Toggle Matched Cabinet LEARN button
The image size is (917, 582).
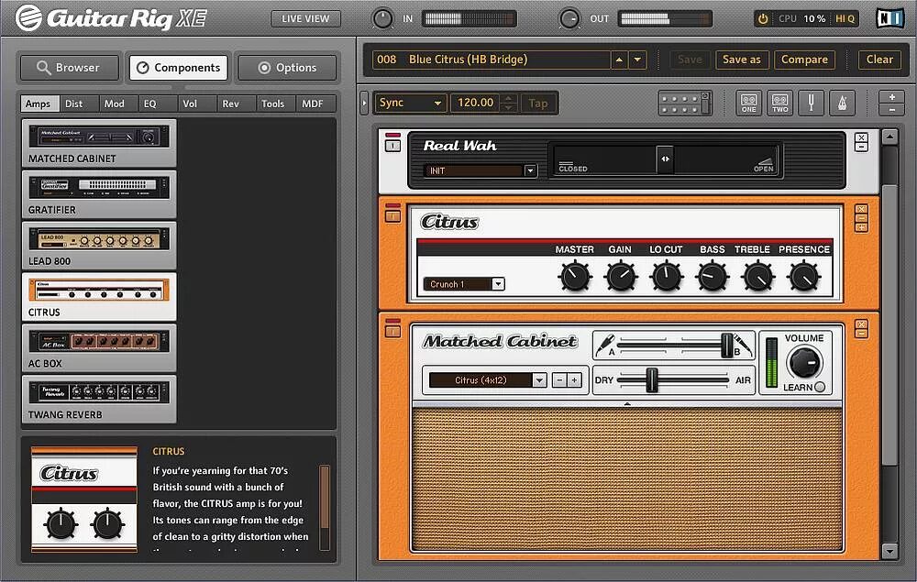pyautogui.click(x=819, y=387)
